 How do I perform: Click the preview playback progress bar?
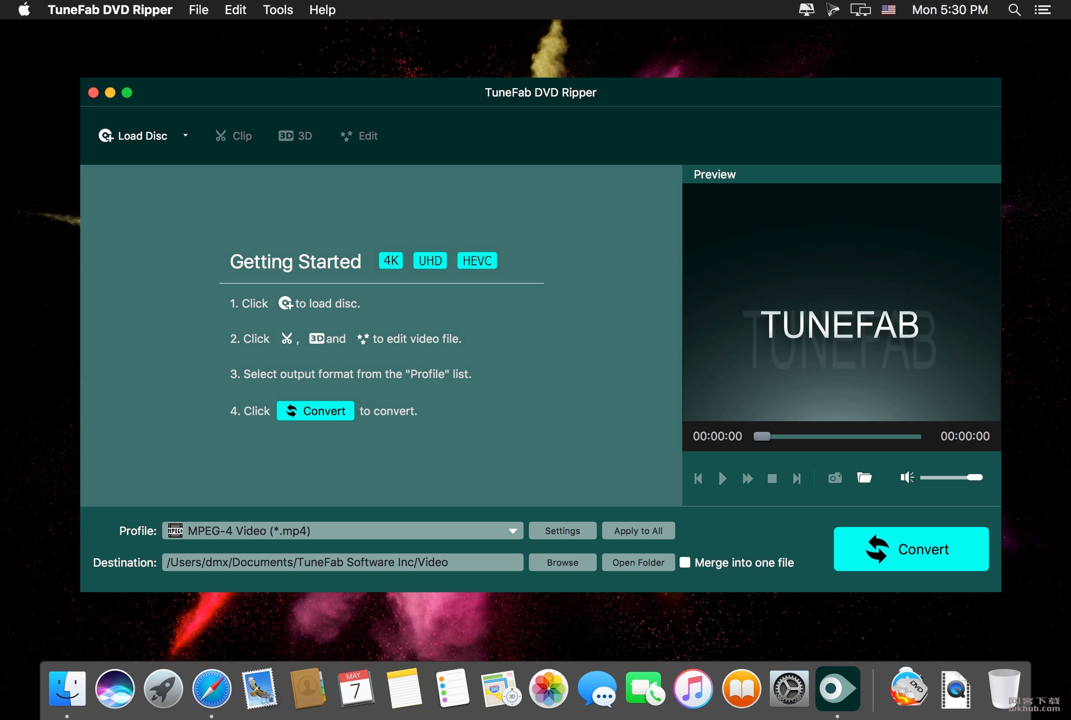click(x=837, y=436)
